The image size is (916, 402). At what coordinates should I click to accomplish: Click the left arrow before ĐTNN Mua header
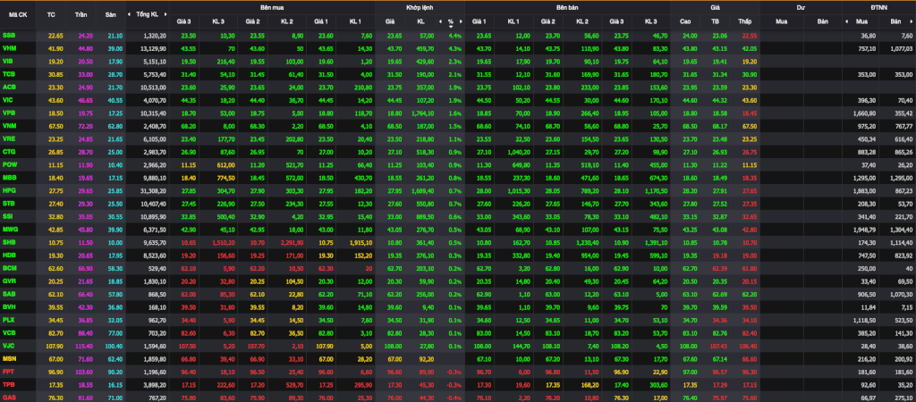846,22
